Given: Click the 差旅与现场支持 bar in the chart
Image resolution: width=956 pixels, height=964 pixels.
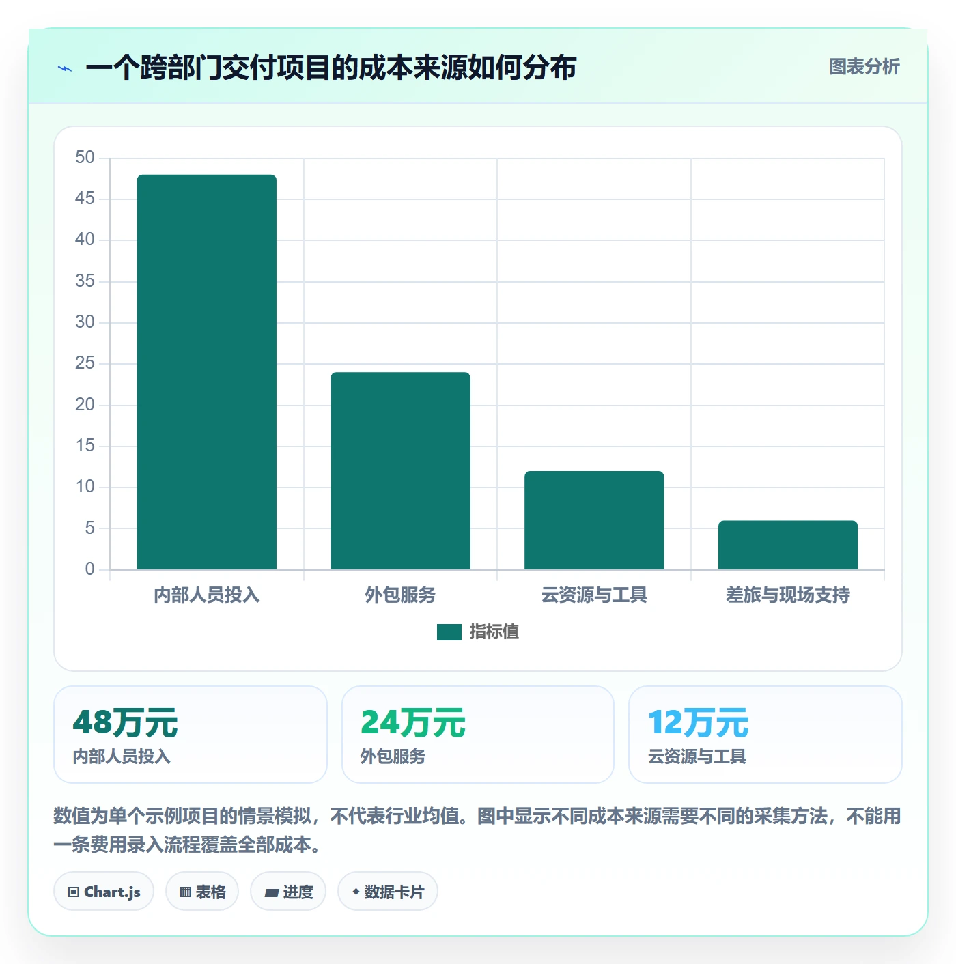Looking at the screenshot, I should (x=788, y=545).
